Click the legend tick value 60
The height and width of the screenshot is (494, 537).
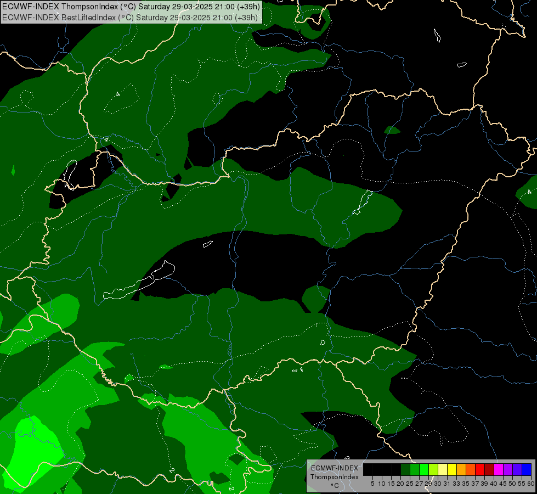click(x=531, y=484)
